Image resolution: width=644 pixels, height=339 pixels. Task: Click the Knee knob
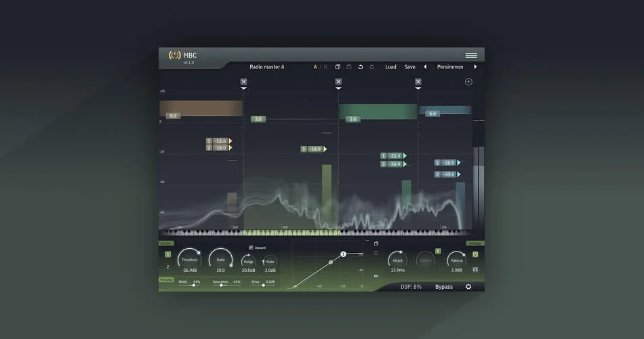(270, 261)
